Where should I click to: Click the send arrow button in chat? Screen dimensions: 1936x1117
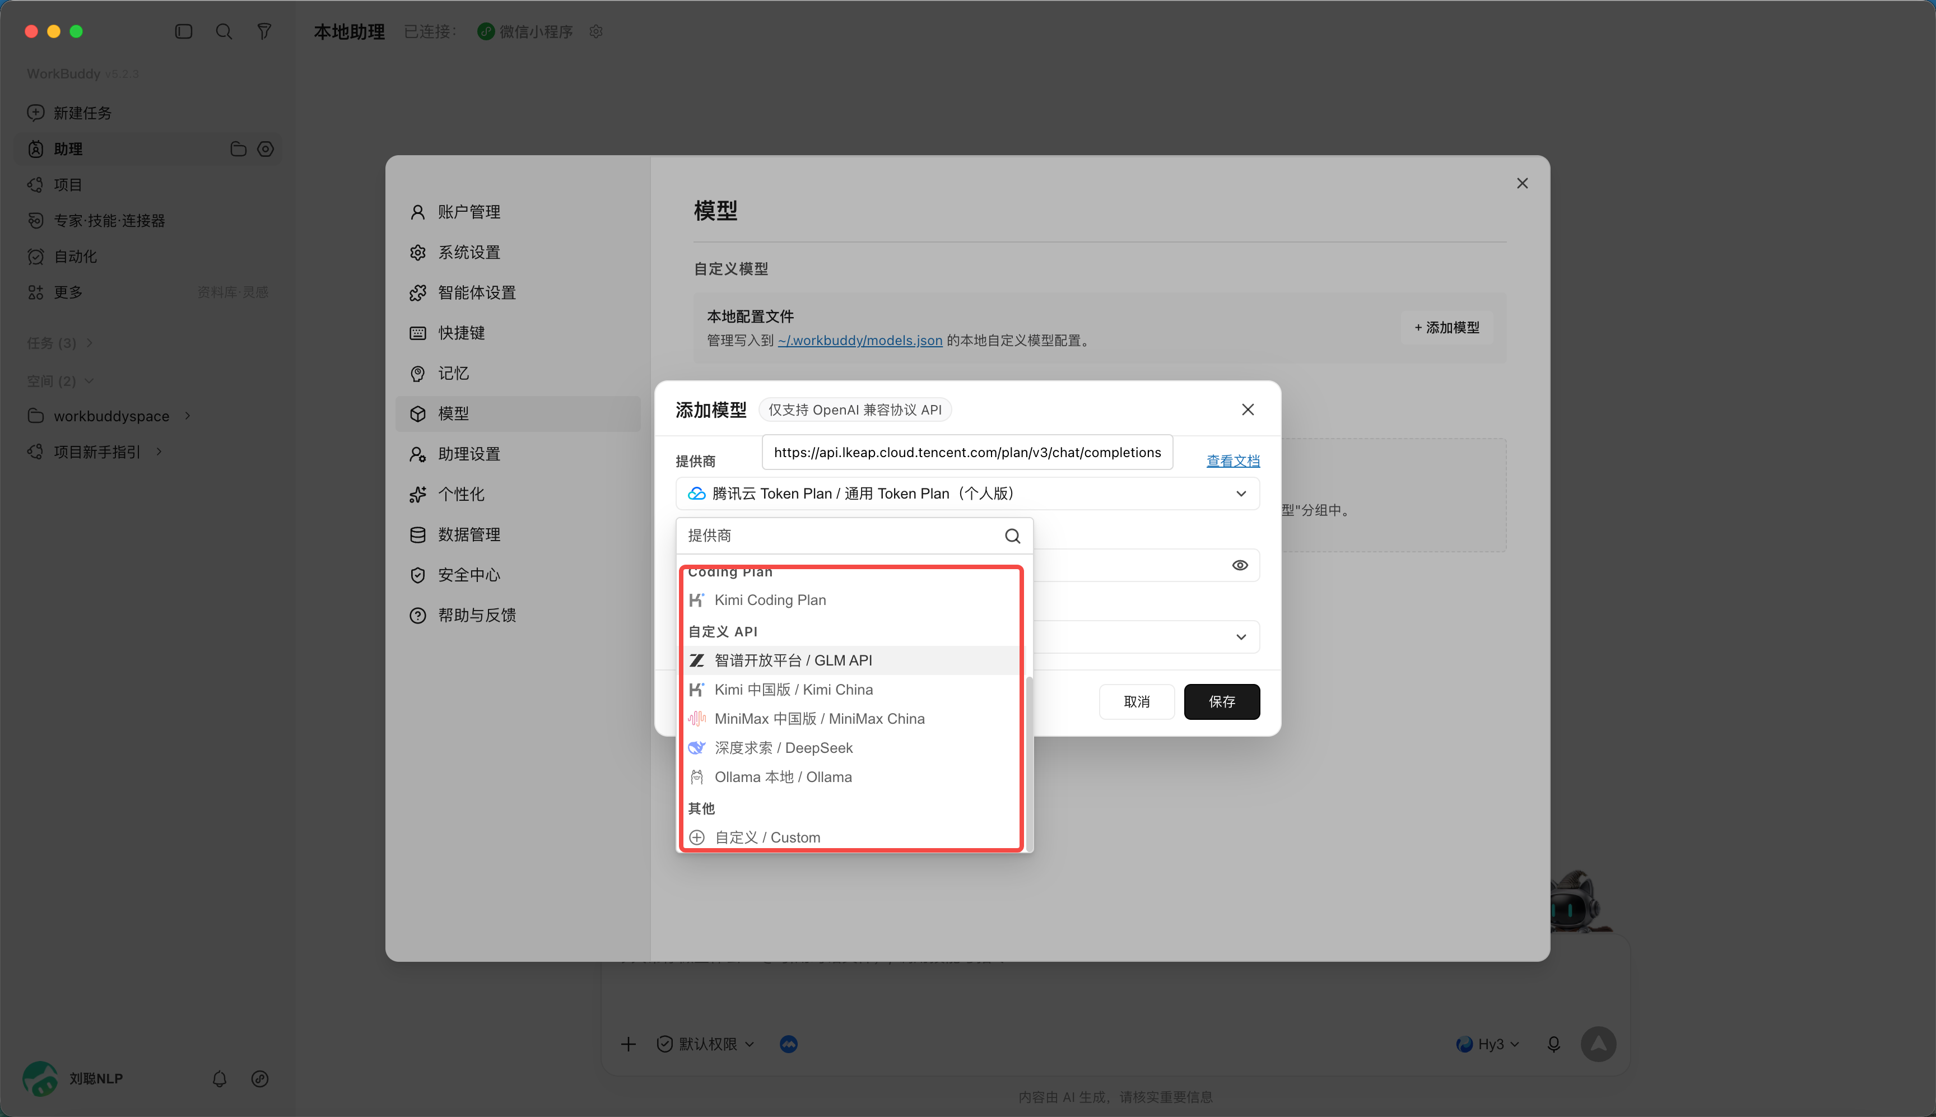point(1599,1044)
